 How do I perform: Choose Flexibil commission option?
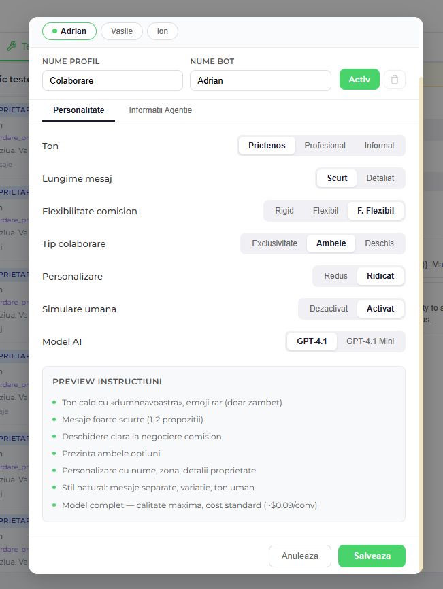click(325, 210)
